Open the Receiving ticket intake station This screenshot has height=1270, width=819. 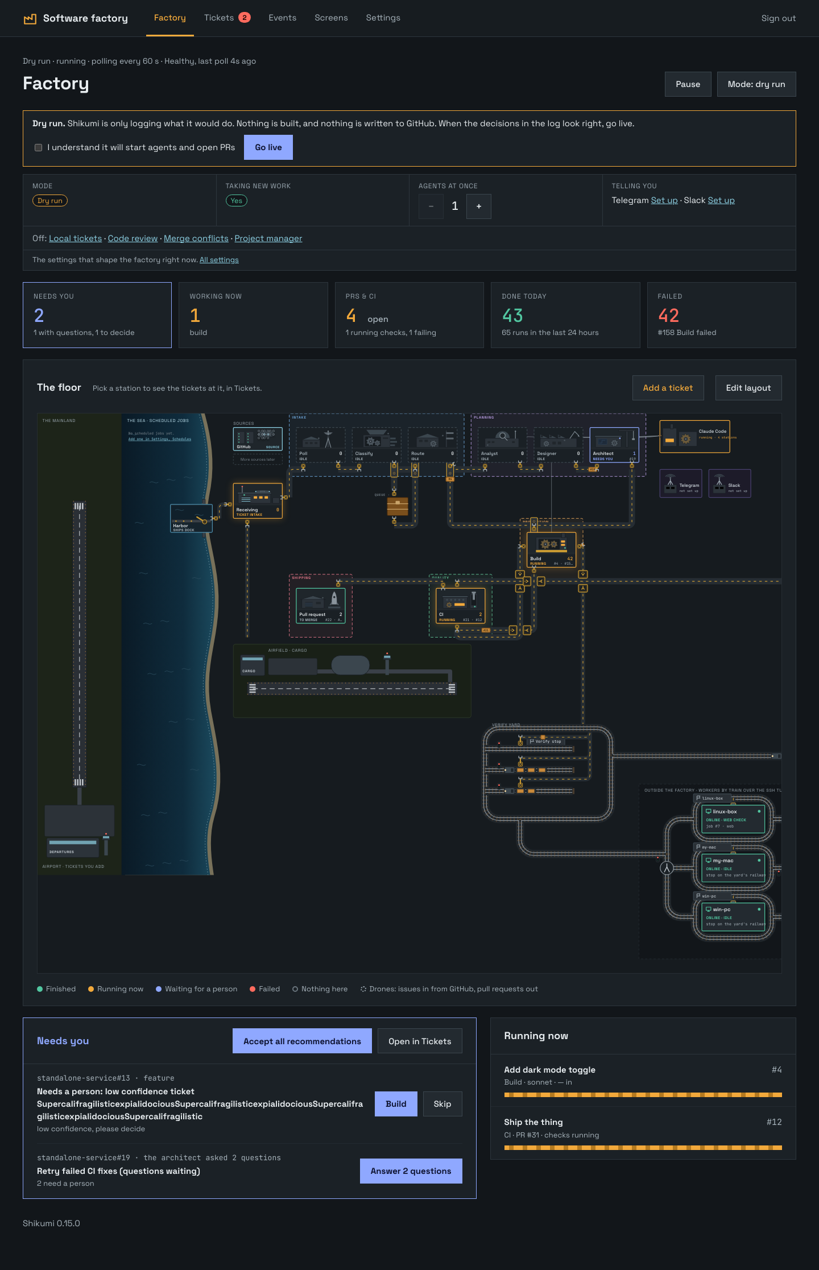[x=258, y=500]
